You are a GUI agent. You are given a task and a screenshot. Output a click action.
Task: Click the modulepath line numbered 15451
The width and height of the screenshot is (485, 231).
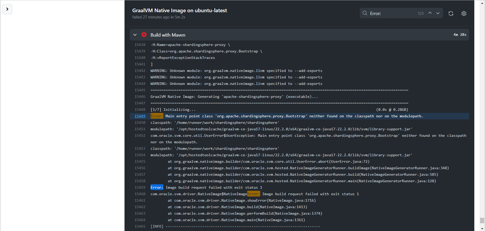click(x=281, y=129)
